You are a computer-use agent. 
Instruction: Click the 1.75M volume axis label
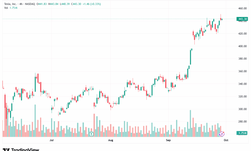pyautogui.click(x=242, y=133)
